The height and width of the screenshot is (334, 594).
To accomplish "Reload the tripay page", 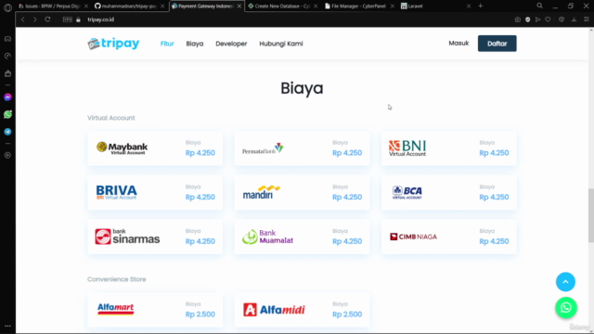I will [47, 19].
